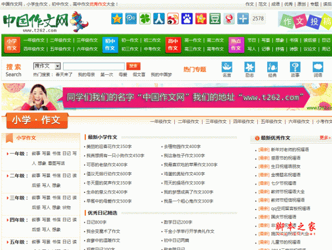Click the orange 小学·作文 section tab
The image size is (332, 250).
[37, 120]
